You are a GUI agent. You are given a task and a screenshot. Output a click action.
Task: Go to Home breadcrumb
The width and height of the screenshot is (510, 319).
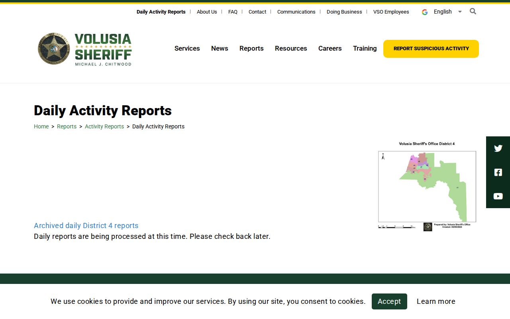tap(41, 126)
